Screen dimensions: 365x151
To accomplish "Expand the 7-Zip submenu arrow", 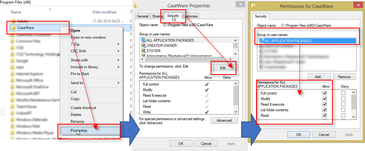I will coord(119,44).
